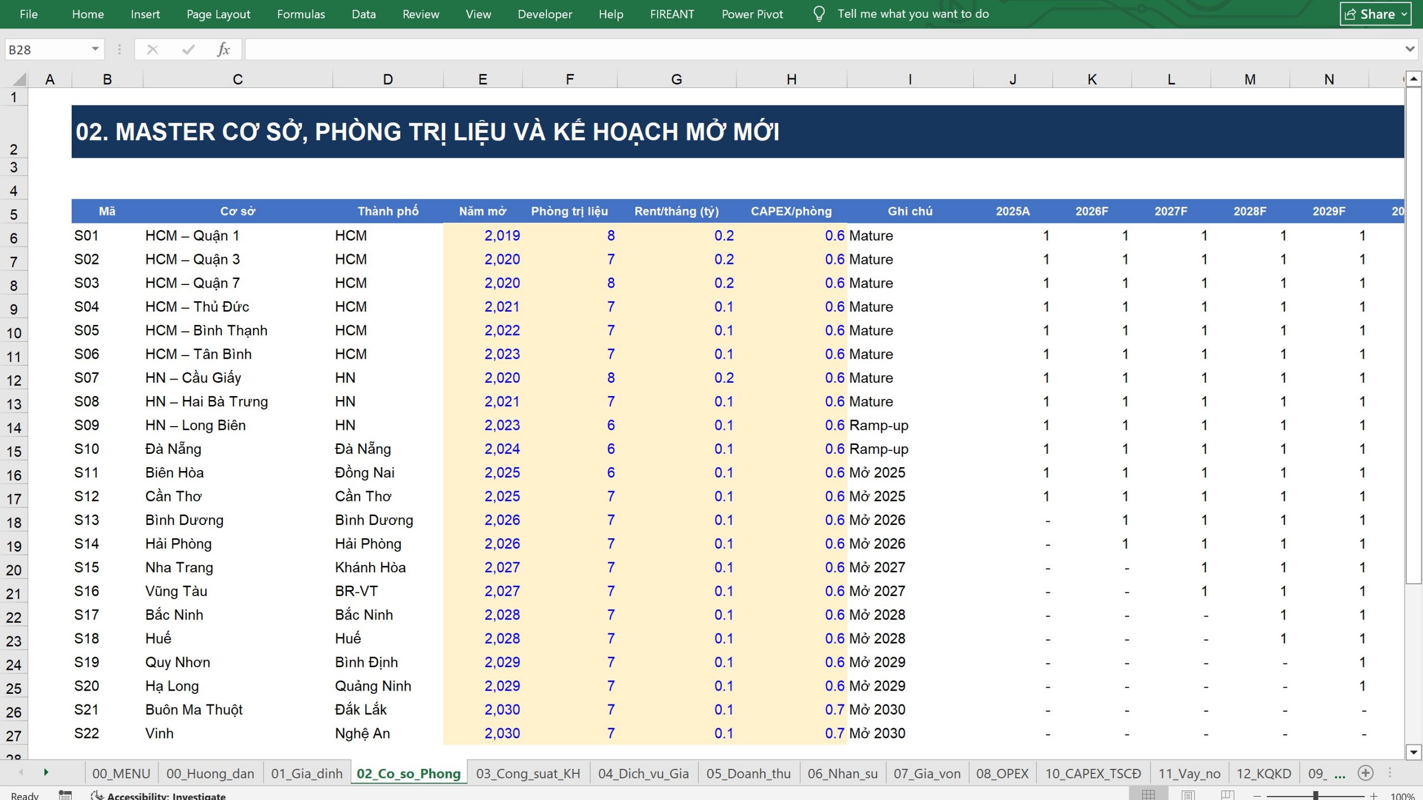Open the Name Box dropdown arrow
This screenshot has width=1423, height=800.
[x=95, y=49]
